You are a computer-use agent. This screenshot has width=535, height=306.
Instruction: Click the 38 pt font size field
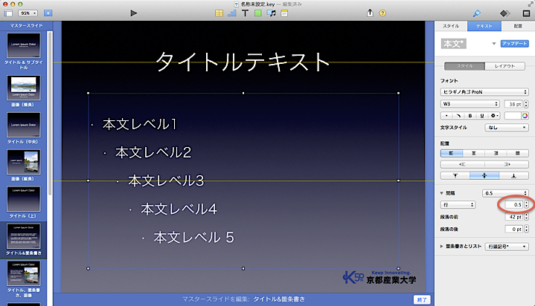513,104
